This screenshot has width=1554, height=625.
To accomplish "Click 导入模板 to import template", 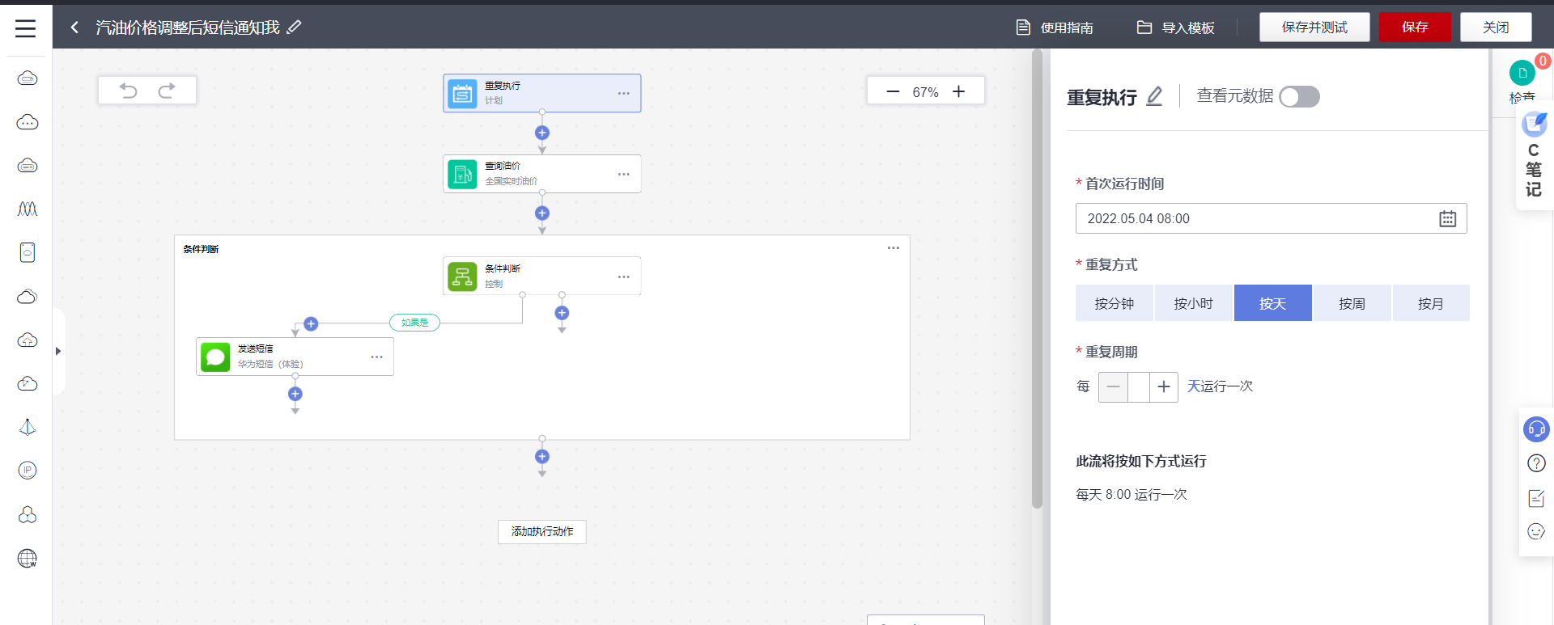I will [x=1176, y=27].
